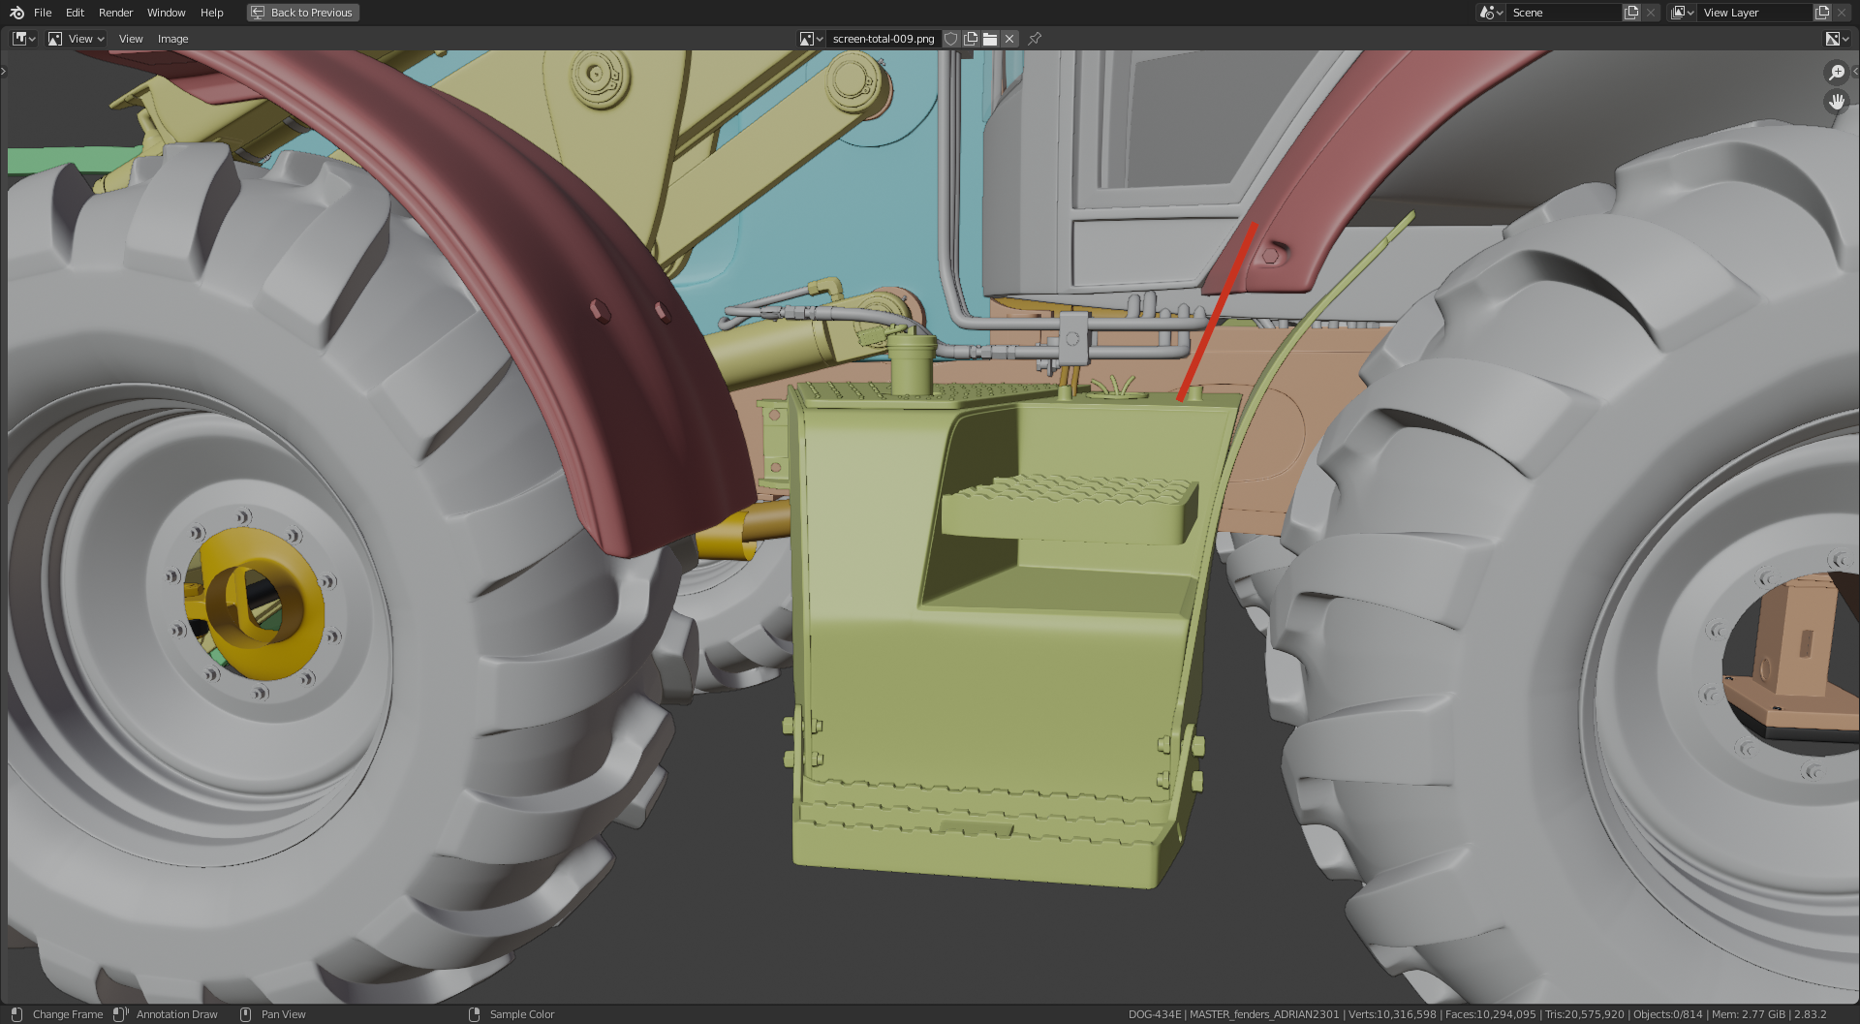Screen dimensions: 1860x1024
Task: Click the Objects:0/814 statistic
Action: pos(1668,1014)
